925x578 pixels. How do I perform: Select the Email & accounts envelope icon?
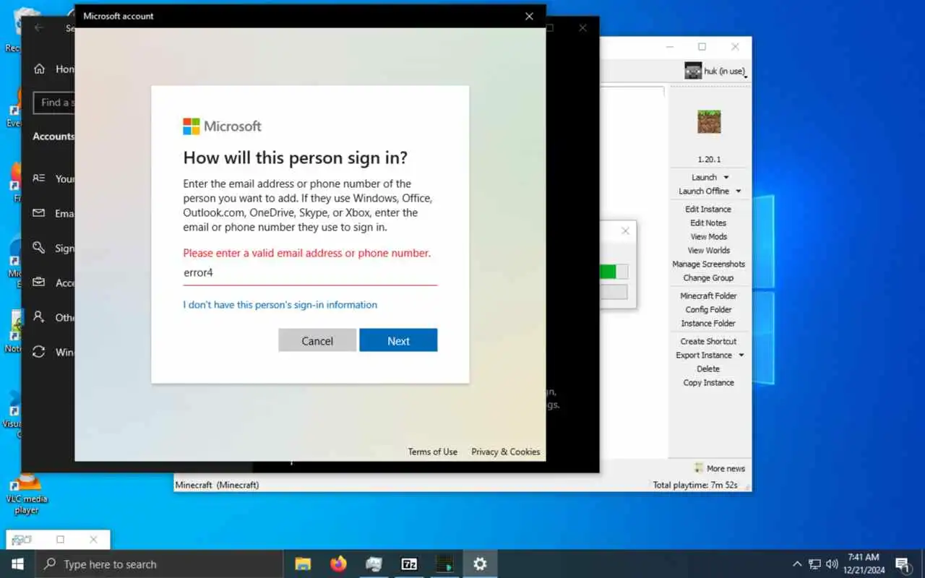[x=39, y=213]
